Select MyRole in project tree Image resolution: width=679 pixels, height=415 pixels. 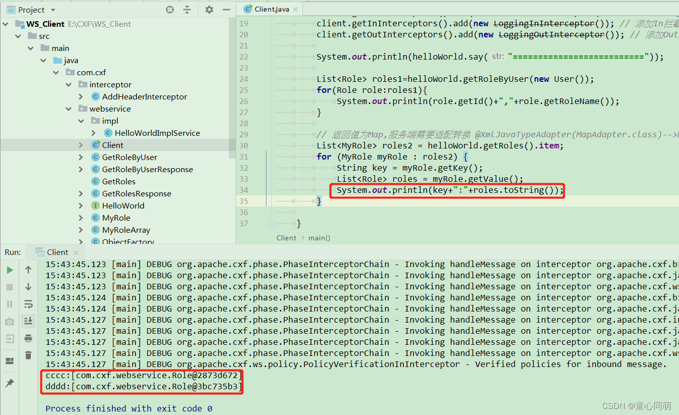point(116,218)
